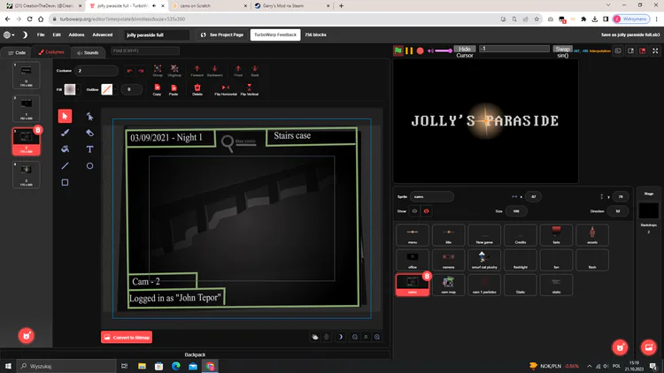The image size is (664, 373).
Task: Select the Text tool
Action: coord(89,148)
